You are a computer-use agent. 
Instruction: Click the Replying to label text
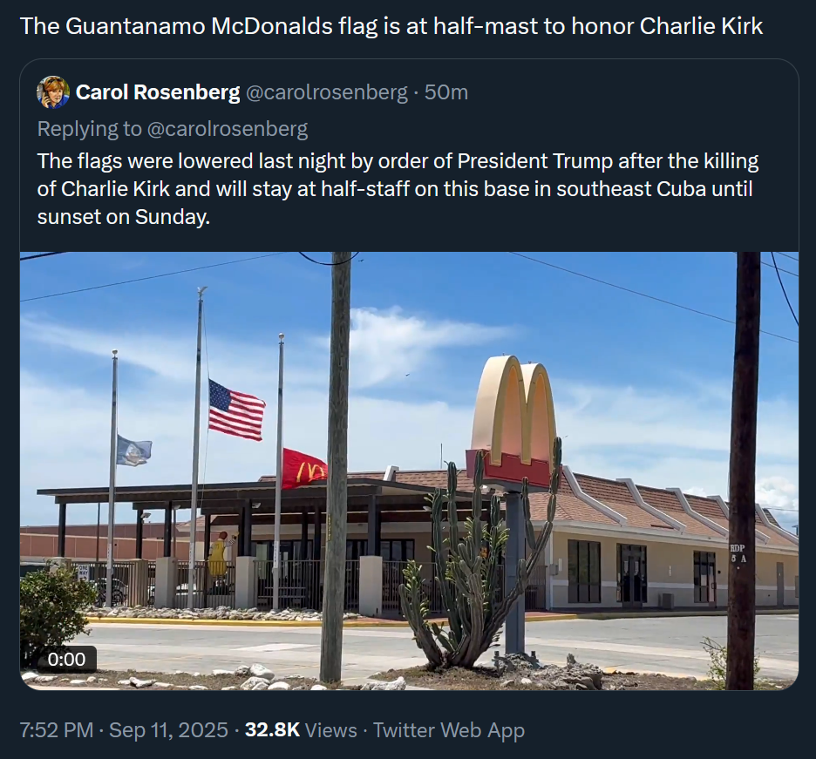(x=89, y=129)
